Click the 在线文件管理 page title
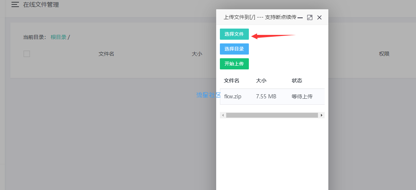This screenshot has width=416, height=190. click(41, 4)
